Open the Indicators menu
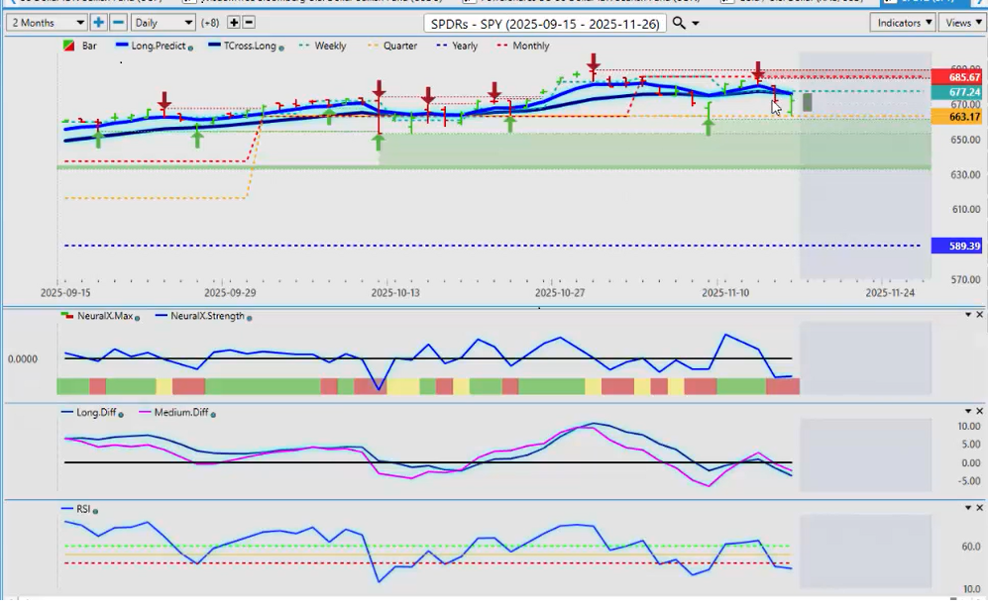This screenshot has width=988, height=606. point(905,22)
